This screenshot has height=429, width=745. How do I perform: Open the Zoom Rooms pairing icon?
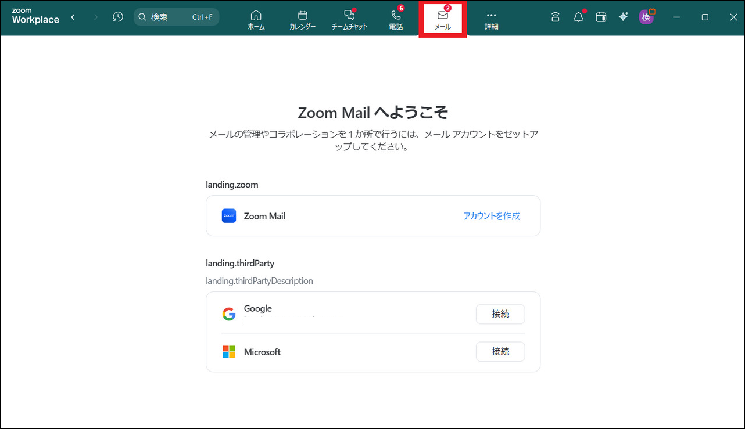click(556, 17)
